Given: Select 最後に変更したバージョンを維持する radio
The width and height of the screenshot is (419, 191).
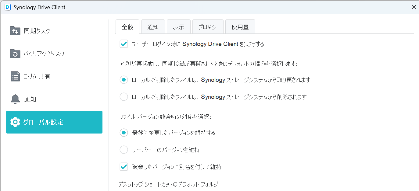Looking at the screenshot, I should (x=124, y=133).
